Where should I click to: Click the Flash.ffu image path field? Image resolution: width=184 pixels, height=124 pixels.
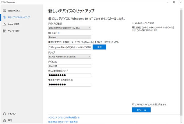69,47
